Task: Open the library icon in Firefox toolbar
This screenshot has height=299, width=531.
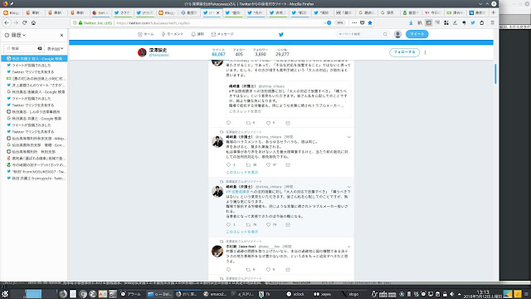Action: coord(420,22)
